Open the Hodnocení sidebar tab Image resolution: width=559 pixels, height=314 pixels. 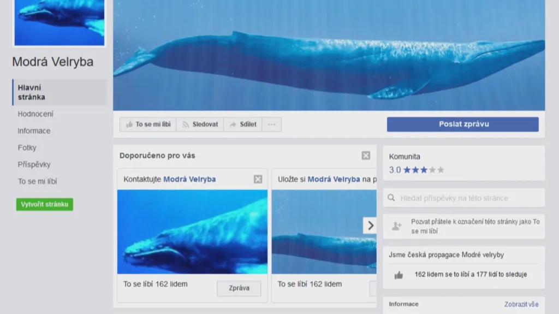(35, 114)
